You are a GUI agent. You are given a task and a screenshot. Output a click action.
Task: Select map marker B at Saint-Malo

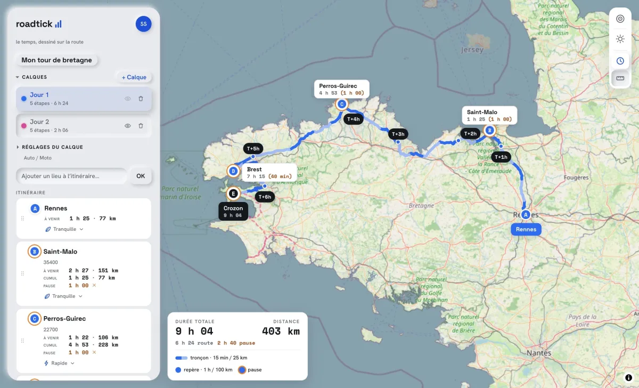click(489, 130)
